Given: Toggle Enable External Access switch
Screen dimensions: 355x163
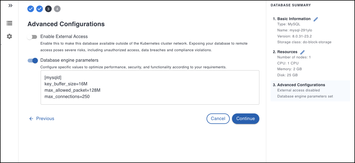Looking at the screenshot, I should click(32, 37).
